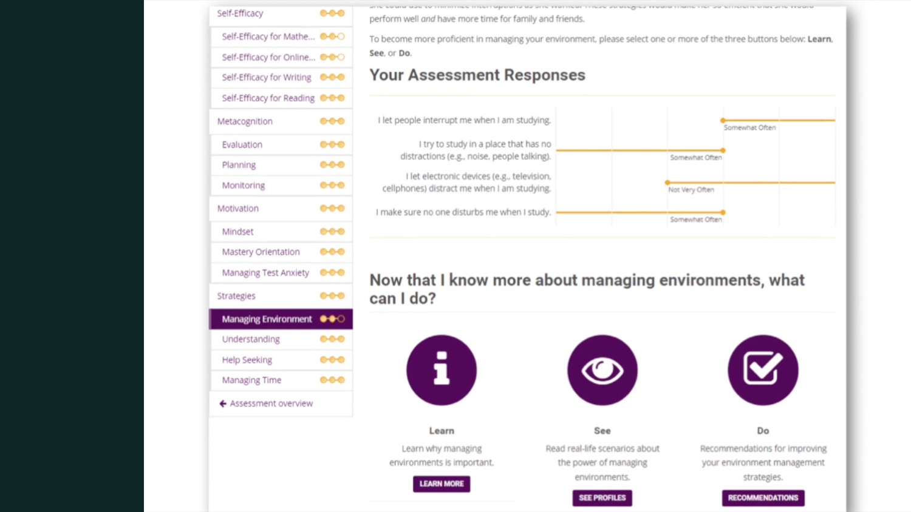Click slider dot for 'let people interrupt me'
Viewport: 911px width, 512px height.
(x=723, y=120)
